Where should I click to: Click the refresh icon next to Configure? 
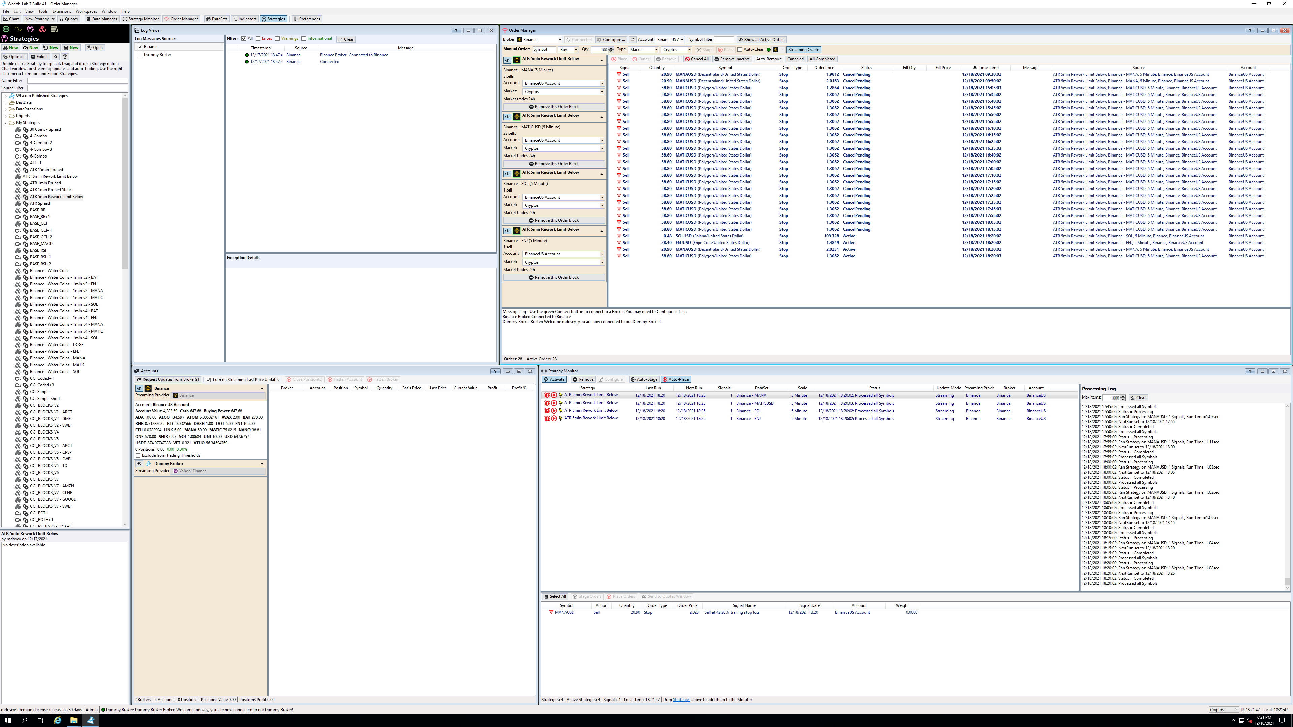[x=632, y=40]
